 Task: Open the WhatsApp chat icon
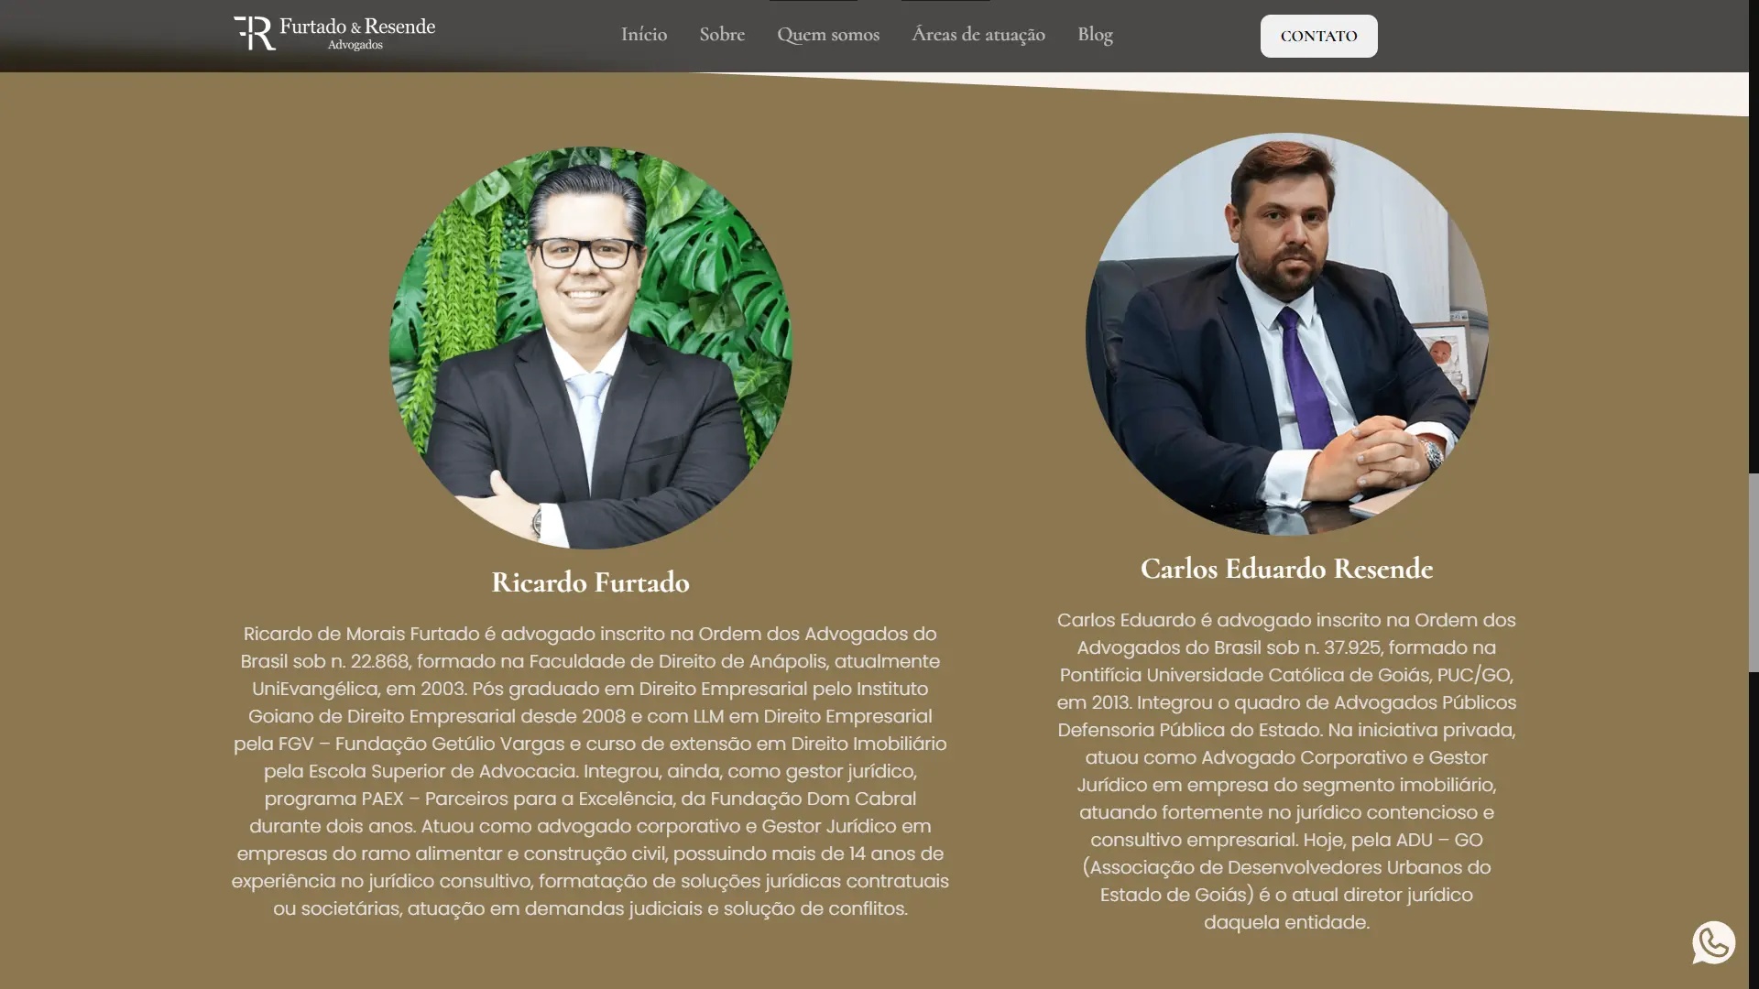point(1713,942)
